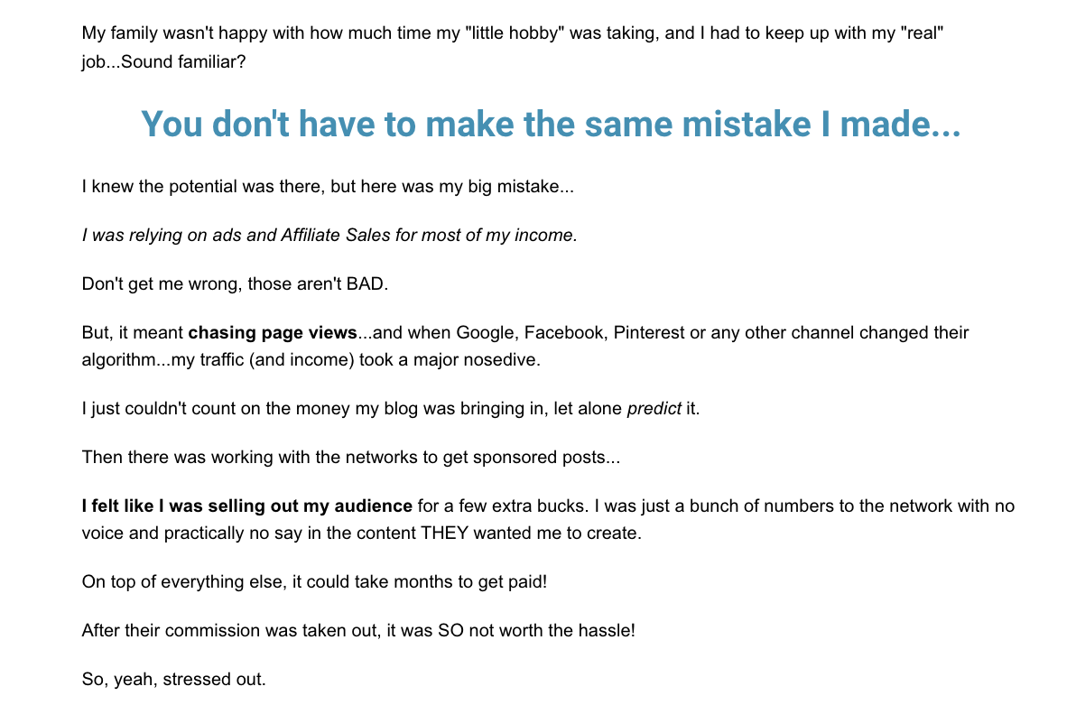This screenshot has width=1076, height=705.
Task: Click the sentence about taking months to get paid
Action: (x=314, y=582)
